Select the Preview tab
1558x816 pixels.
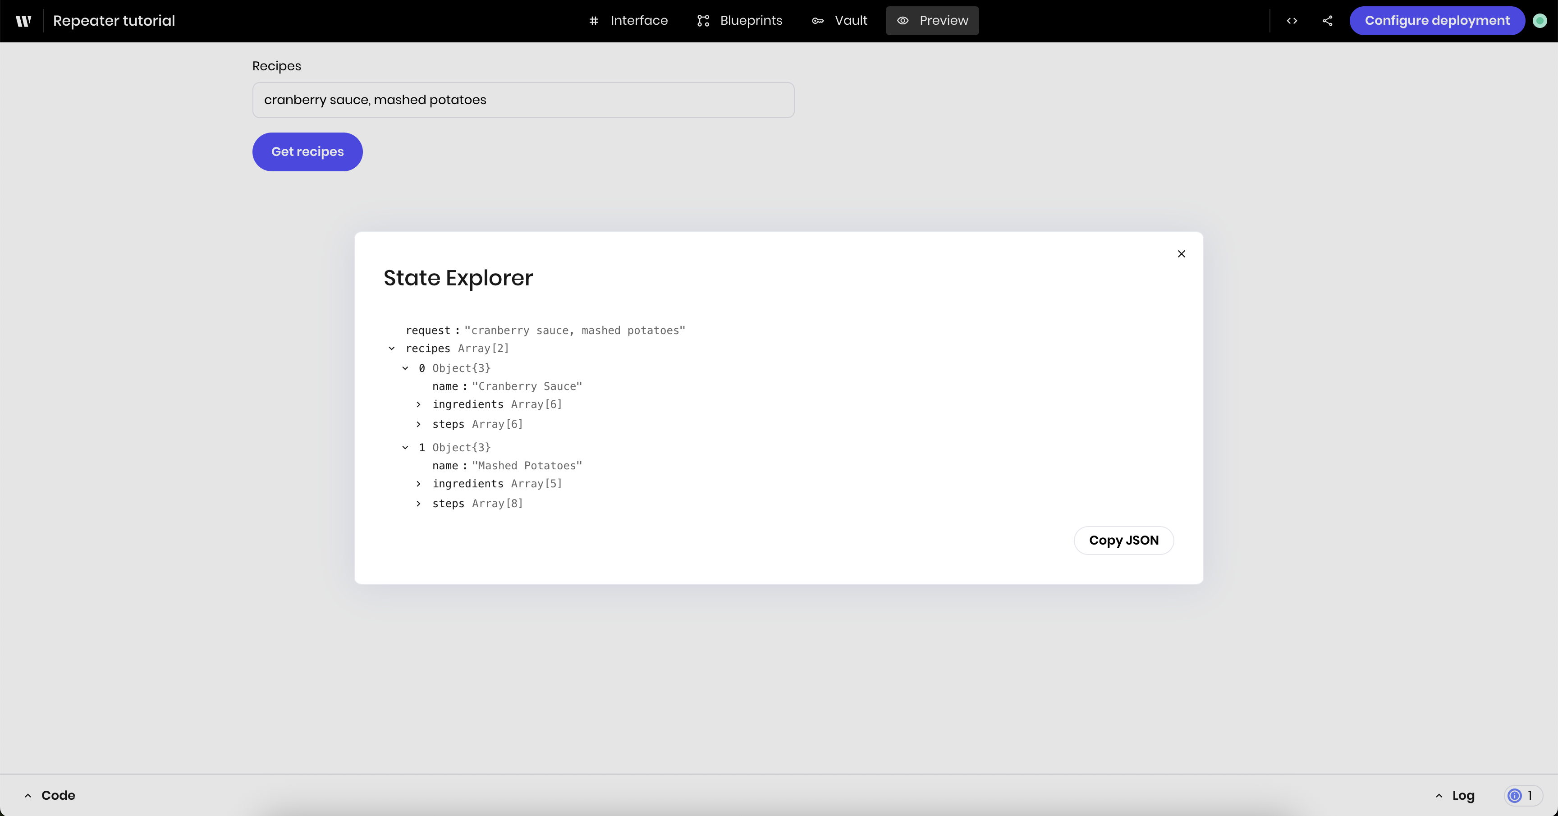(932, 21)
